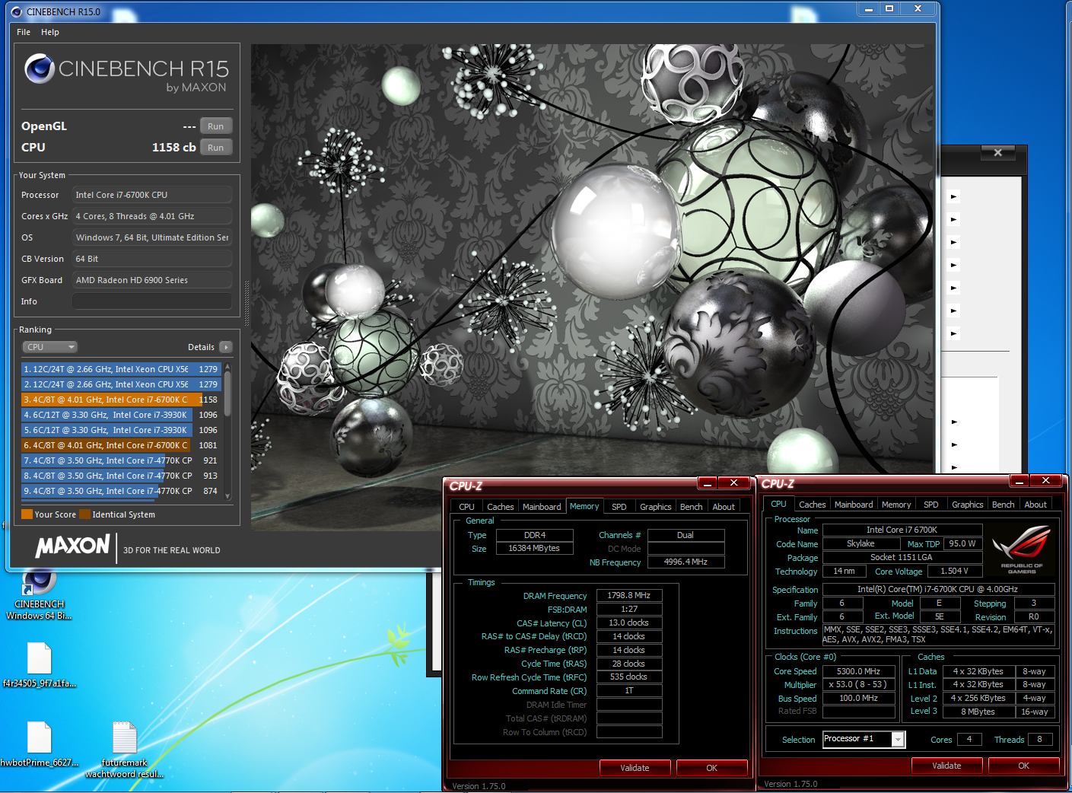This screenshot has width=1072, height=793.
Task: Open SPD tab in right CPU-Z window
Action: click(930, 505)
